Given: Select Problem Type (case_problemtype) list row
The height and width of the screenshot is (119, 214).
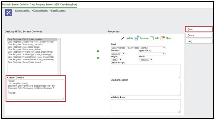Looking at the screenshot, I should (x=32, y=52).
